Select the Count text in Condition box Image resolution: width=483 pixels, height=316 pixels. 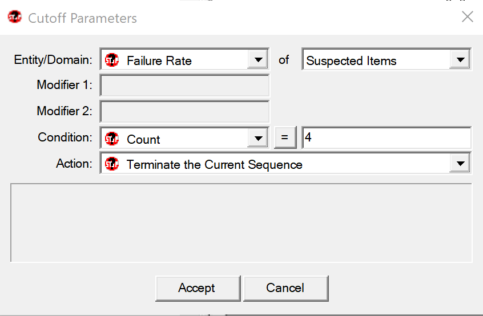pos(143,139)
